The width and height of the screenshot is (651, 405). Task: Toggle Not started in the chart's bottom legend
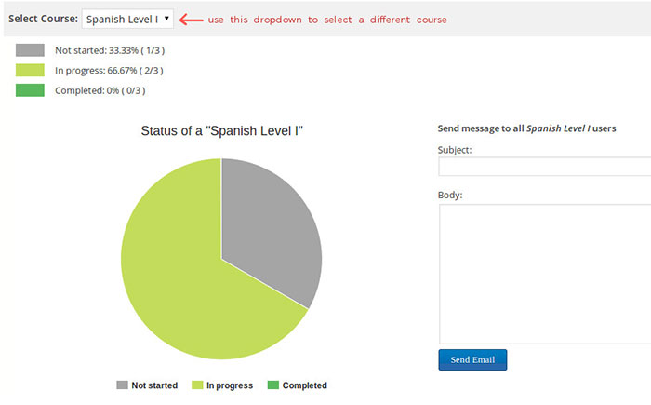[x=147, y=385]
